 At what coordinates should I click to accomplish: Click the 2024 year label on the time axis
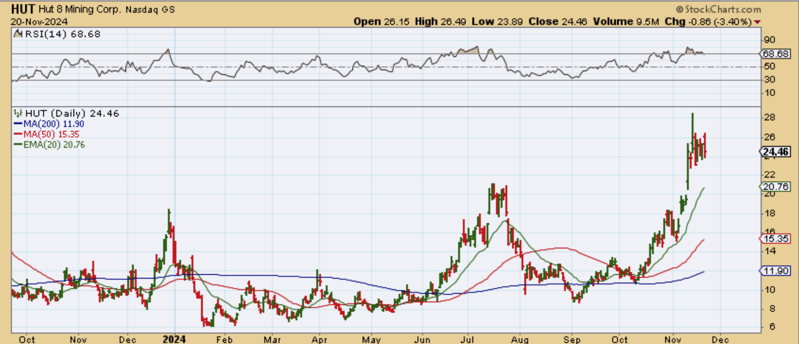click(x=174, y=339)
